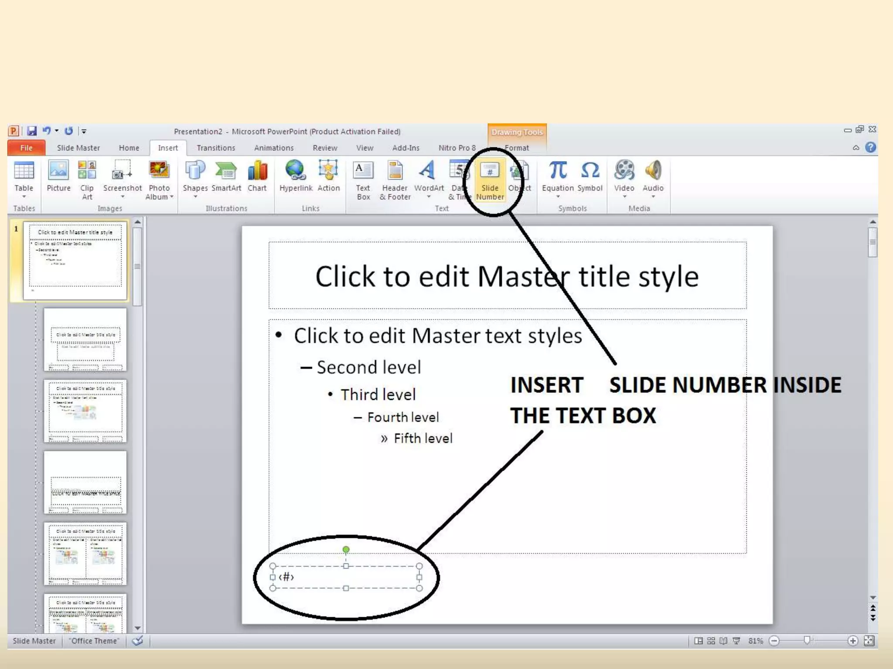Viewport: 893px width, 669px height.
Task: Open the Photo Album dropdown arrow
Action: pyautogui.click(x=171, y=197)
